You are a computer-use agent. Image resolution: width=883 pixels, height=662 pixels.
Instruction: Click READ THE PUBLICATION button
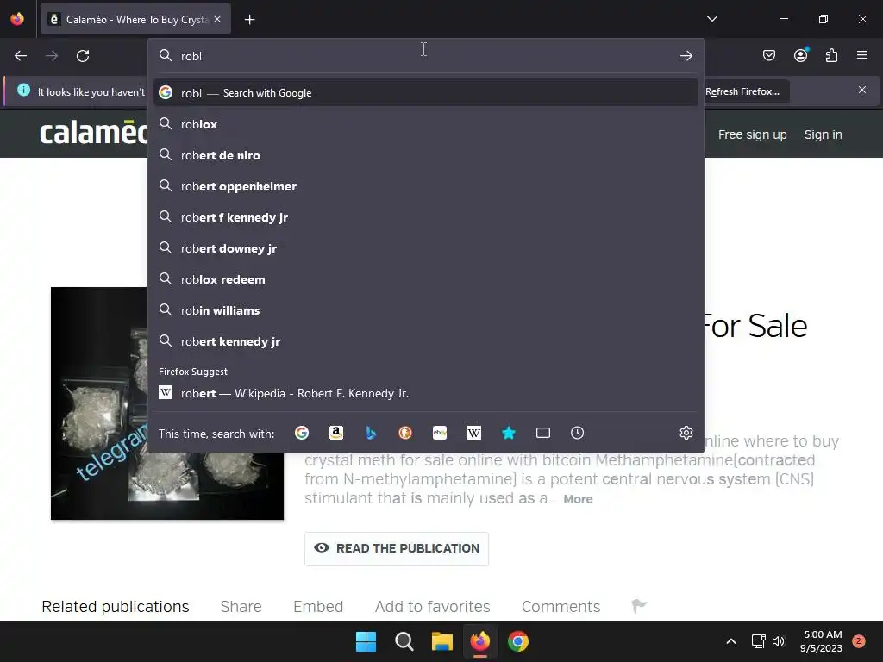click(x=397, y=548)
